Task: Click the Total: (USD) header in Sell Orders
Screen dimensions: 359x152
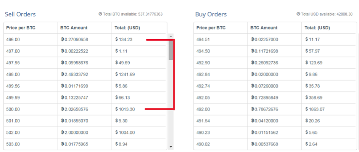Action: tap(127, 28)
